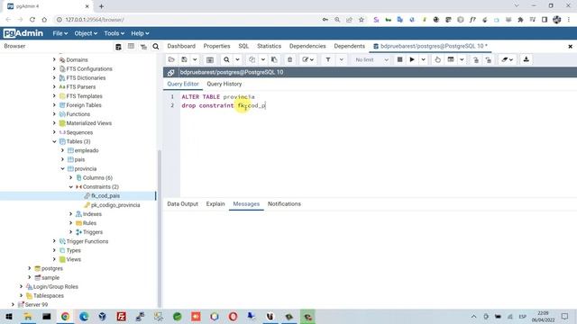Switch to the SQL tab
Screen dimensions: 577x324
point(243,46)
